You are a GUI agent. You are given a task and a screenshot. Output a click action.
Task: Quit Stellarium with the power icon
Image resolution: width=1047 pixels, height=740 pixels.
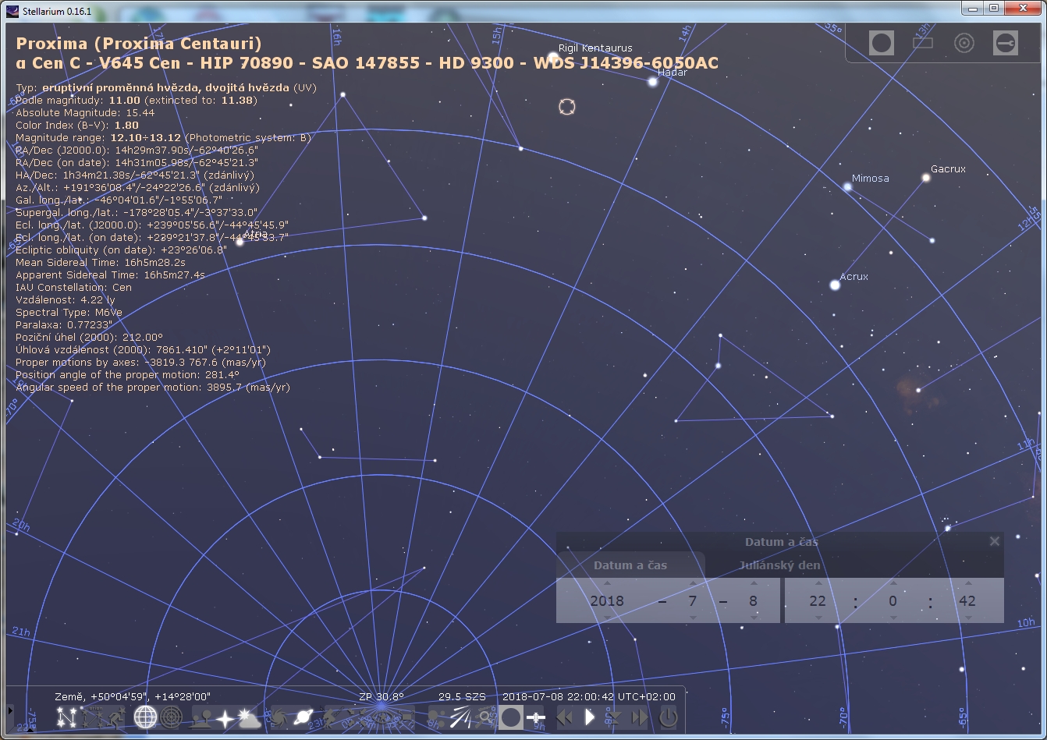coord(669,717)
